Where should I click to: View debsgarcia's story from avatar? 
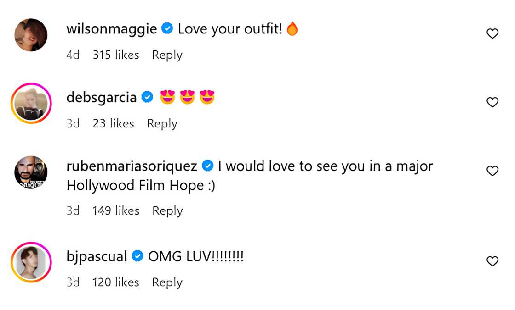31,103
